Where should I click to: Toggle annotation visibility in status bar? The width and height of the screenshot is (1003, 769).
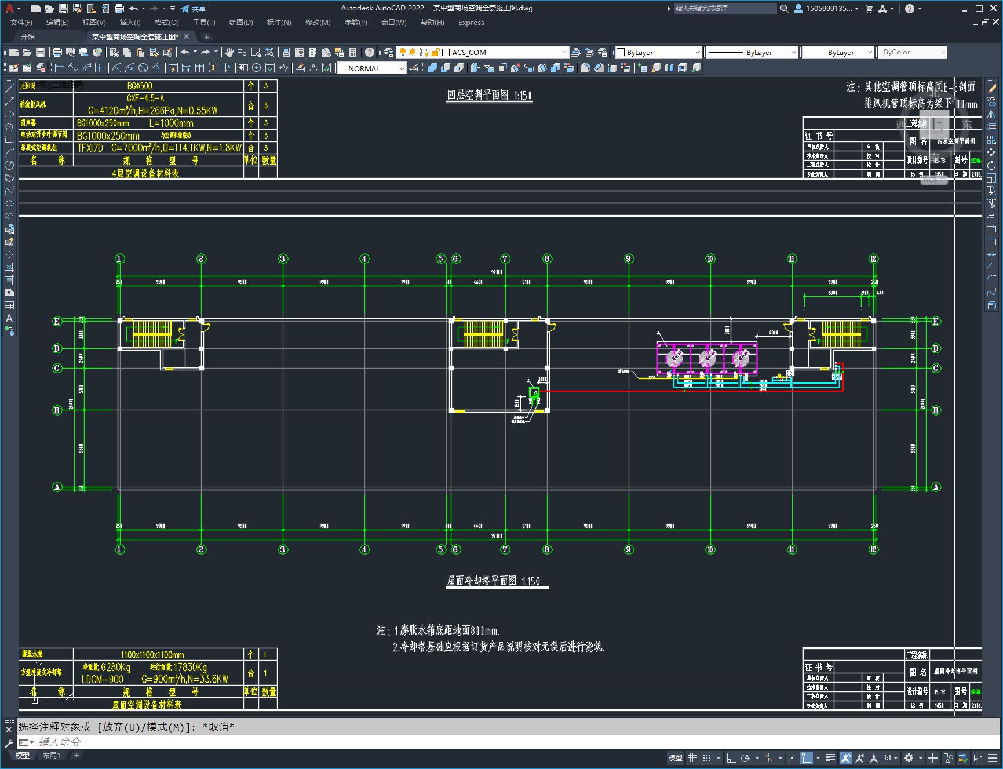[x=845, y=757]
